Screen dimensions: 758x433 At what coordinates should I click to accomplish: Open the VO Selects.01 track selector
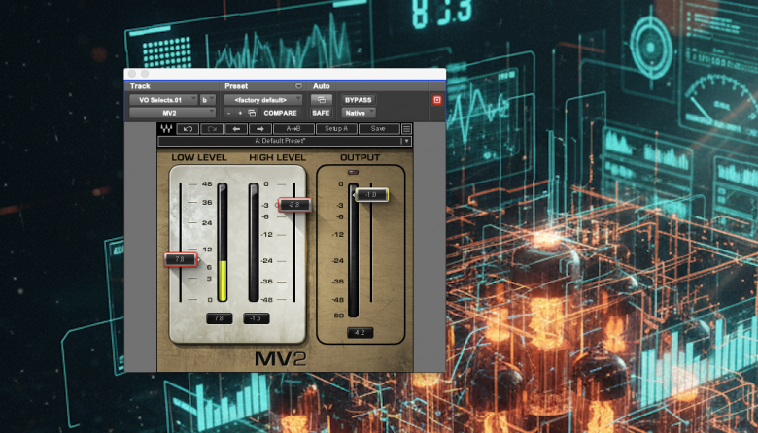pos(163,100)
